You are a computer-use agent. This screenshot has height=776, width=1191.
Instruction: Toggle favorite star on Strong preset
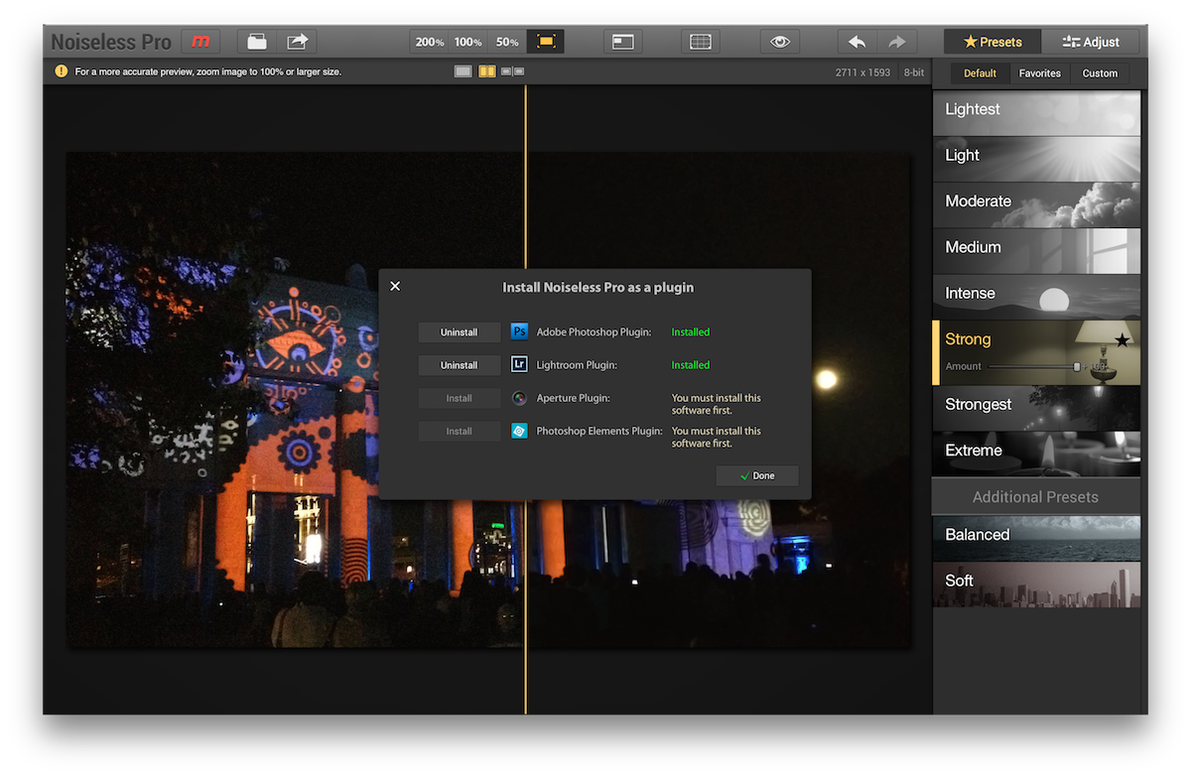(1122, 340)
